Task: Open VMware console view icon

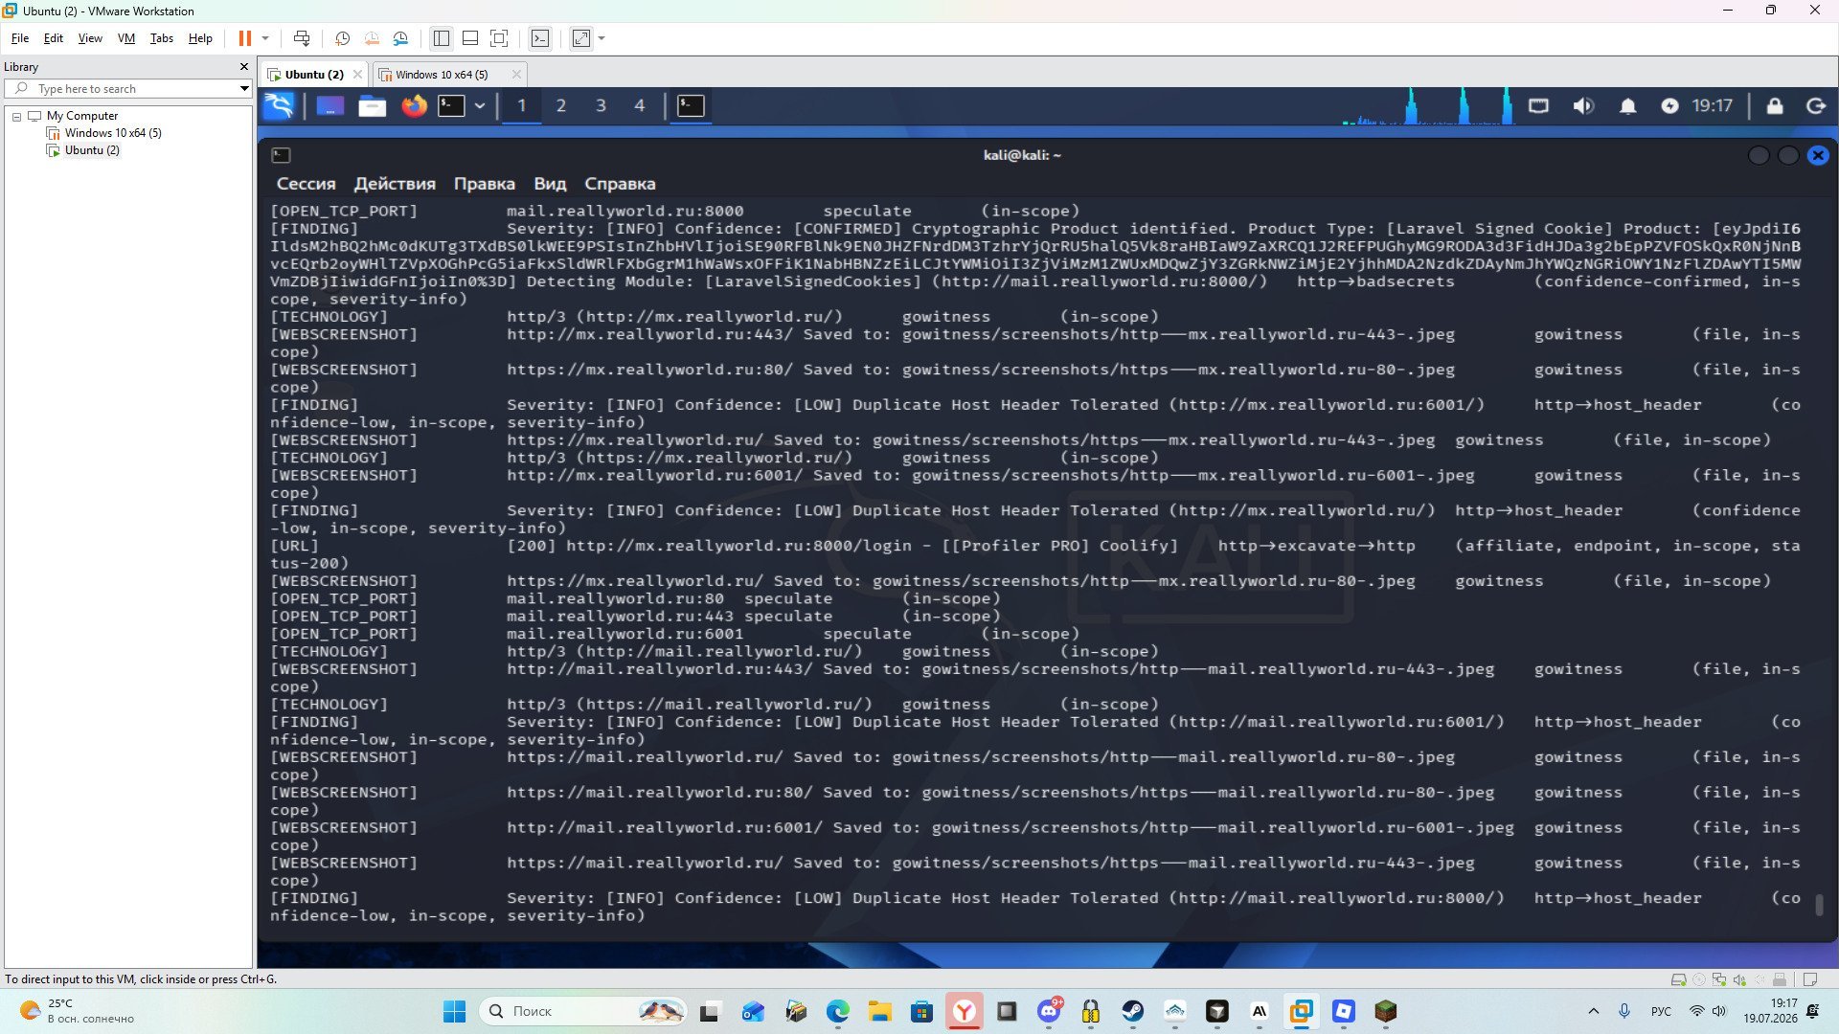Action: [x=540, y=38]
